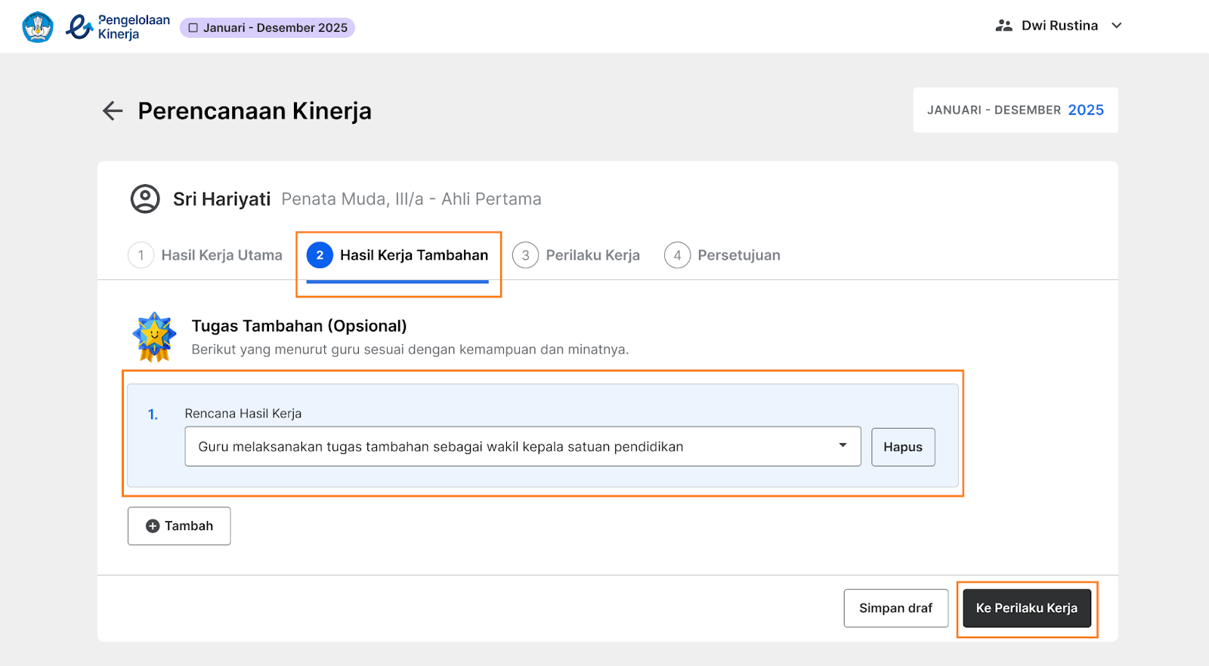Click the Hapus button
This screenshot has width=1209, height=666.
coord(903,447)
